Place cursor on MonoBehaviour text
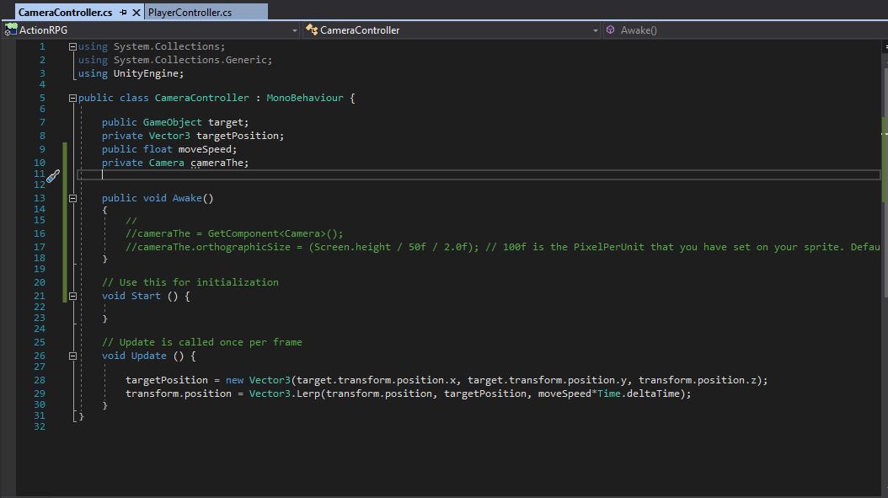The width and height of the screenshot is (888, 498). tap(305, 98)
